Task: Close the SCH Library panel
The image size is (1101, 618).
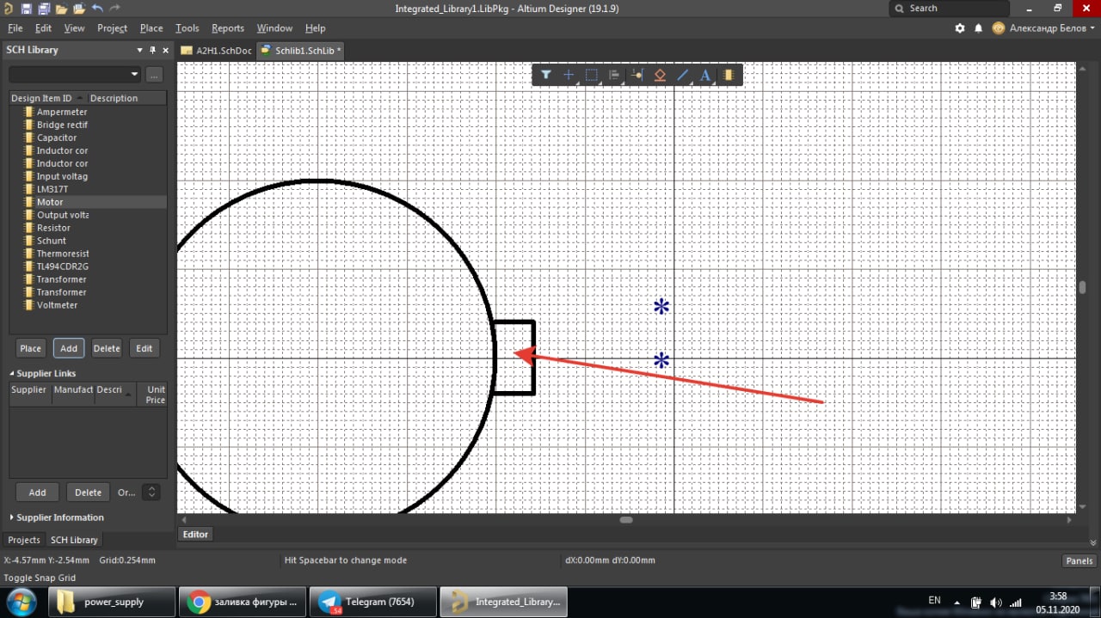Action: 164,50
